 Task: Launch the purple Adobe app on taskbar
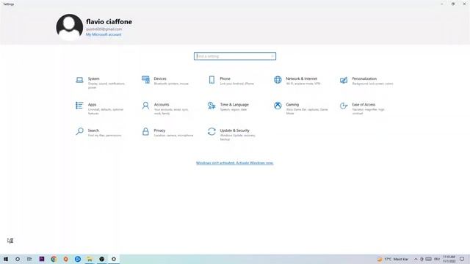point(42,259)
